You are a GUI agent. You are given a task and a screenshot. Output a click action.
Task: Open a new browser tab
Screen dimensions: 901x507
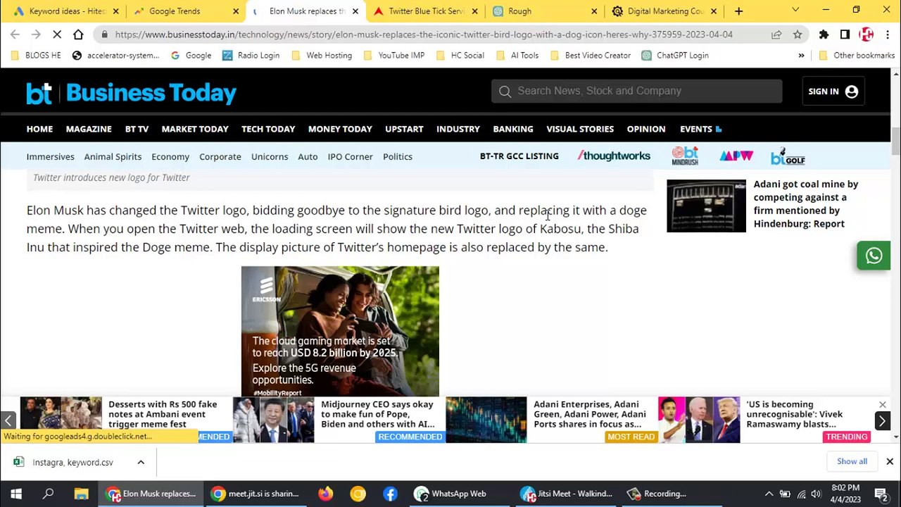(738, 11)
